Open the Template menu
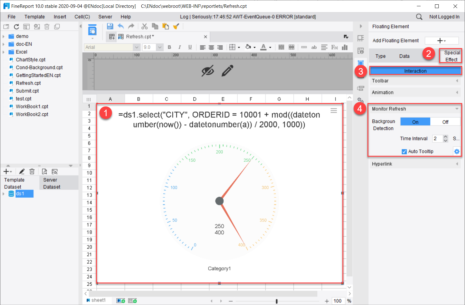The width and height of the screenshot is (465, 305). point(35,17)
